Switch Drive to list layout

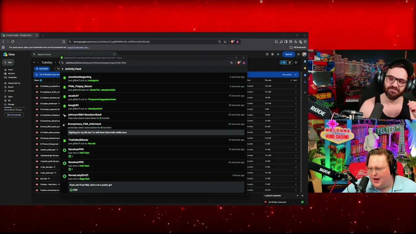(283, 62)
